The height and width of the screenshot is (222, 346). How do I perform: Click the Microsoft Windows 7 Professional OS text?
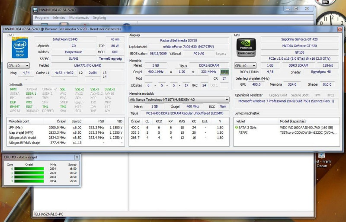[x=286, y=101]
